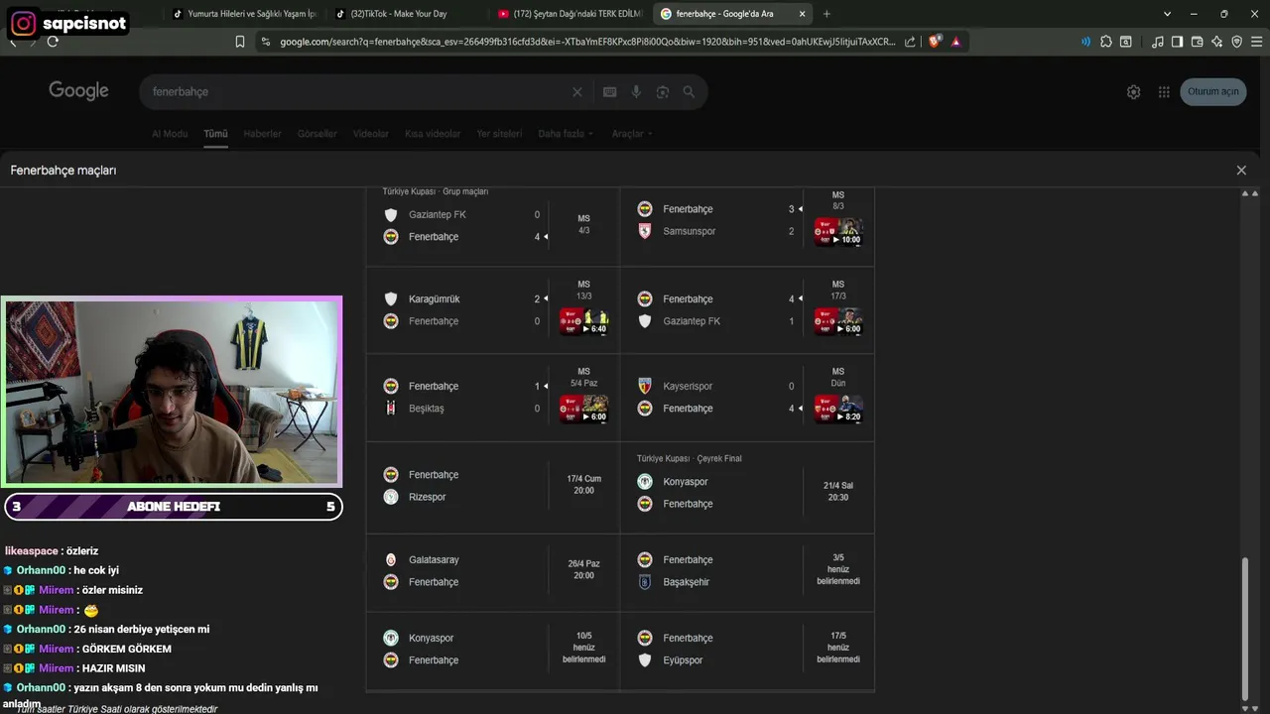Play Kayserispor–Fenerbahçe 8:20 highlight video
1270x714 pixels.
(838, 409)
